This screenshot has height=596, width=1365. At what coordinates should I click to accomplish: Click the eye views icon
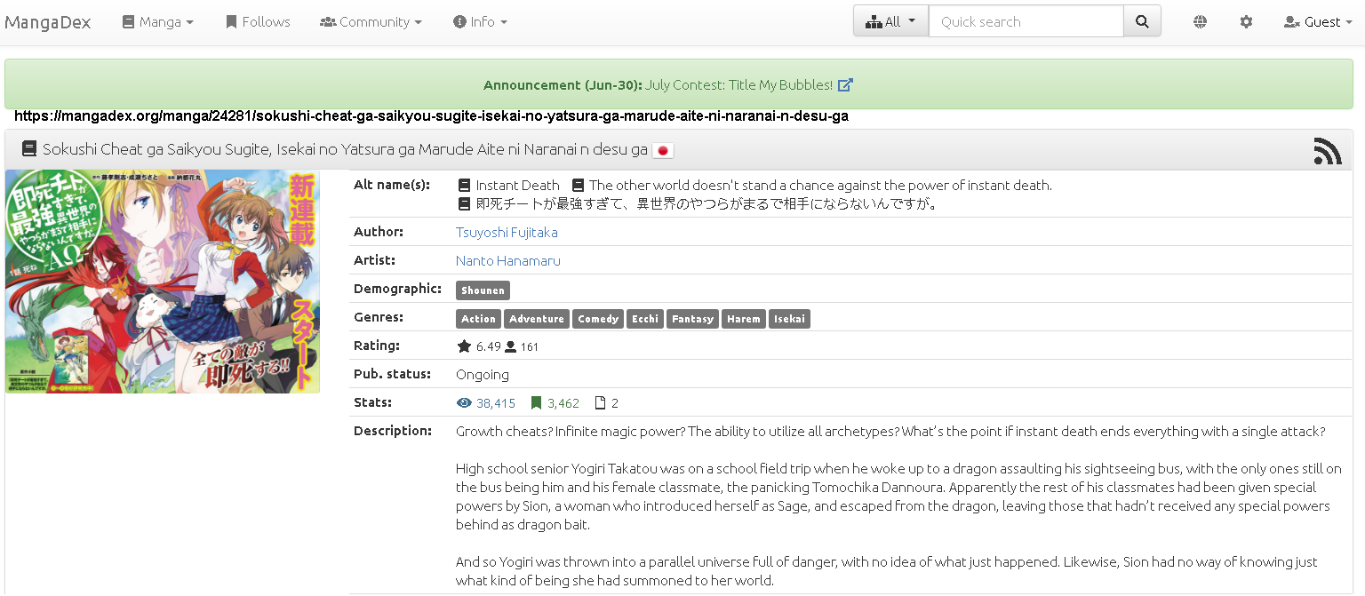click(x=464, y=403)
